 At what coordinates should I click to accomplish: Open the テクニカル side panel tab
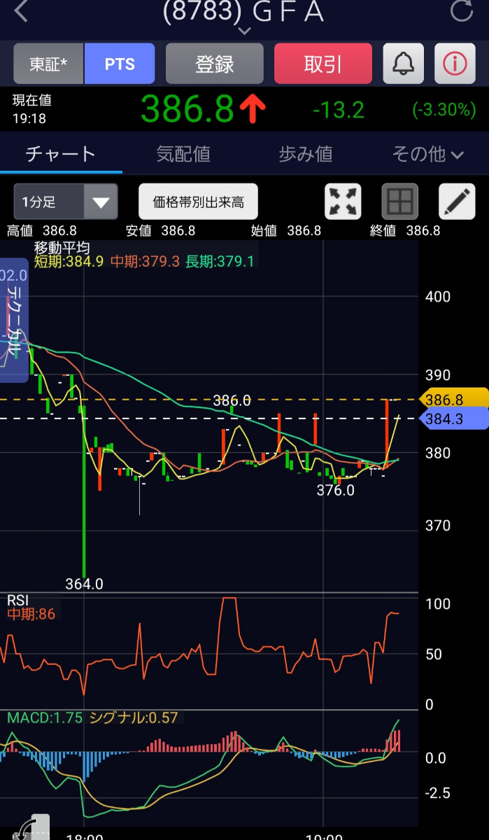coord(13,322)
